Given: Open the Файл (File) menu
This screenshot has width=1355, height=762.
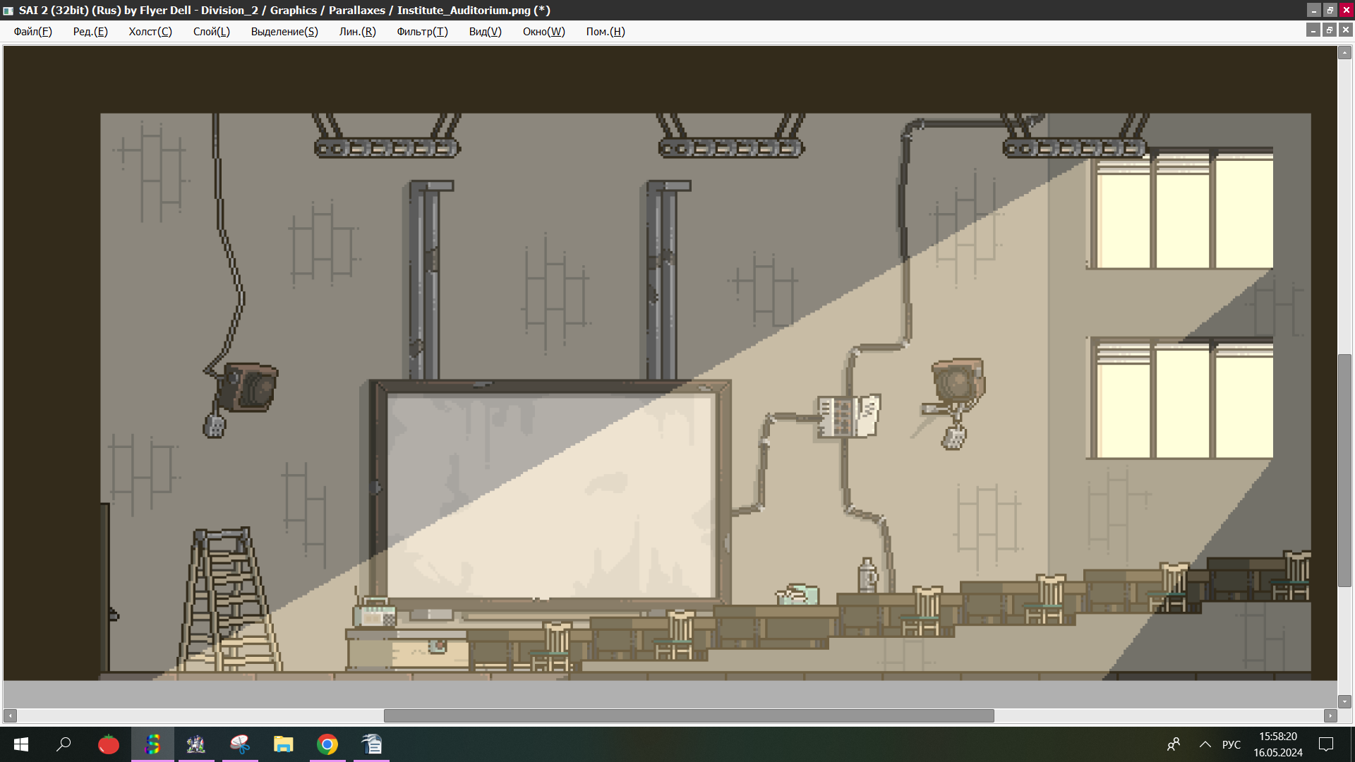Looking at the screenshot, I should (x=32, y=32).
